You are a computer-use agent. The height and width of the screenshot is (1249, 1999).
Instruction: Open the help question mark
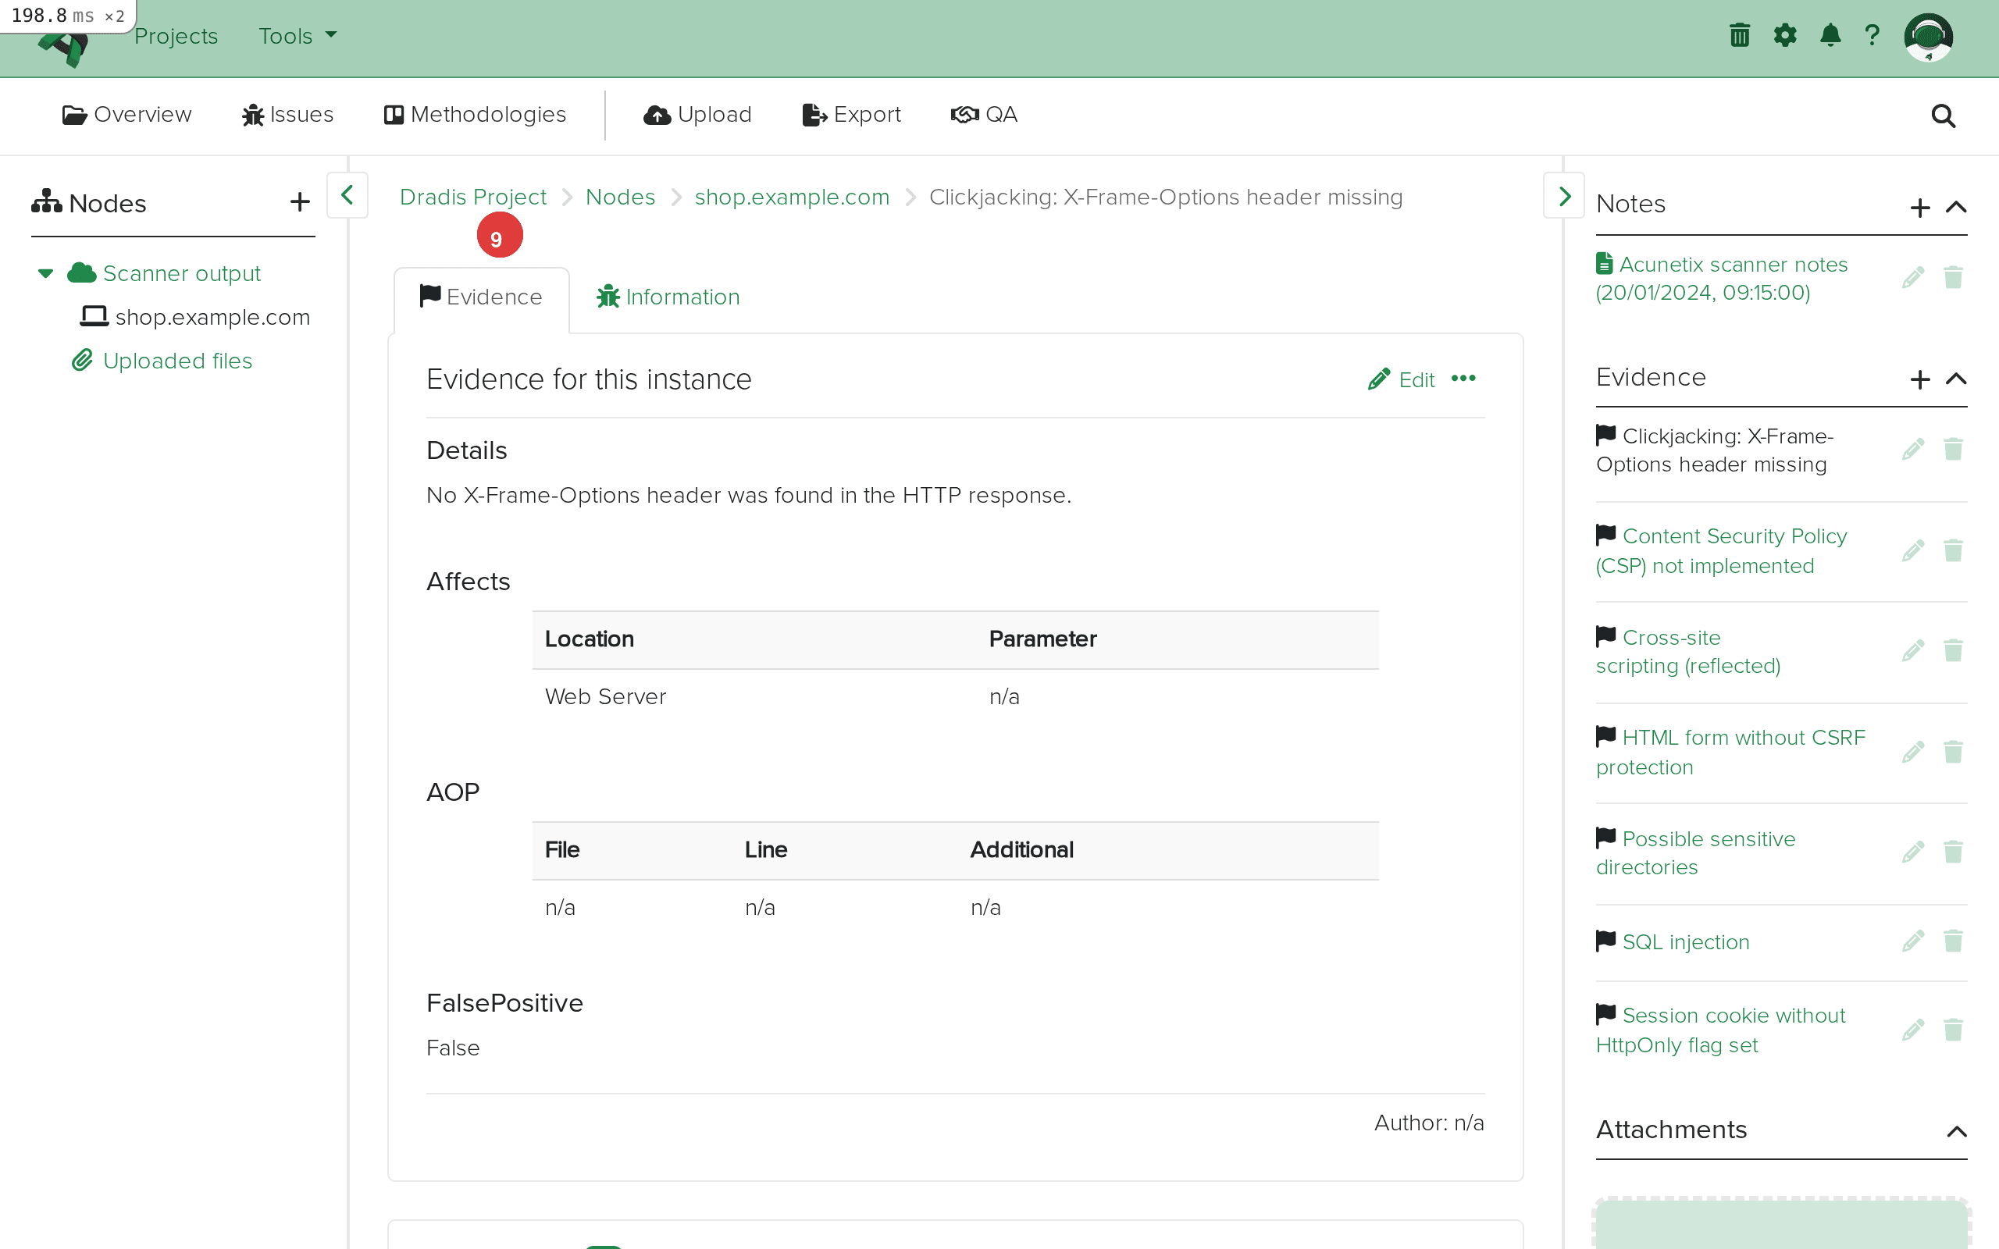click(1872, 36)
